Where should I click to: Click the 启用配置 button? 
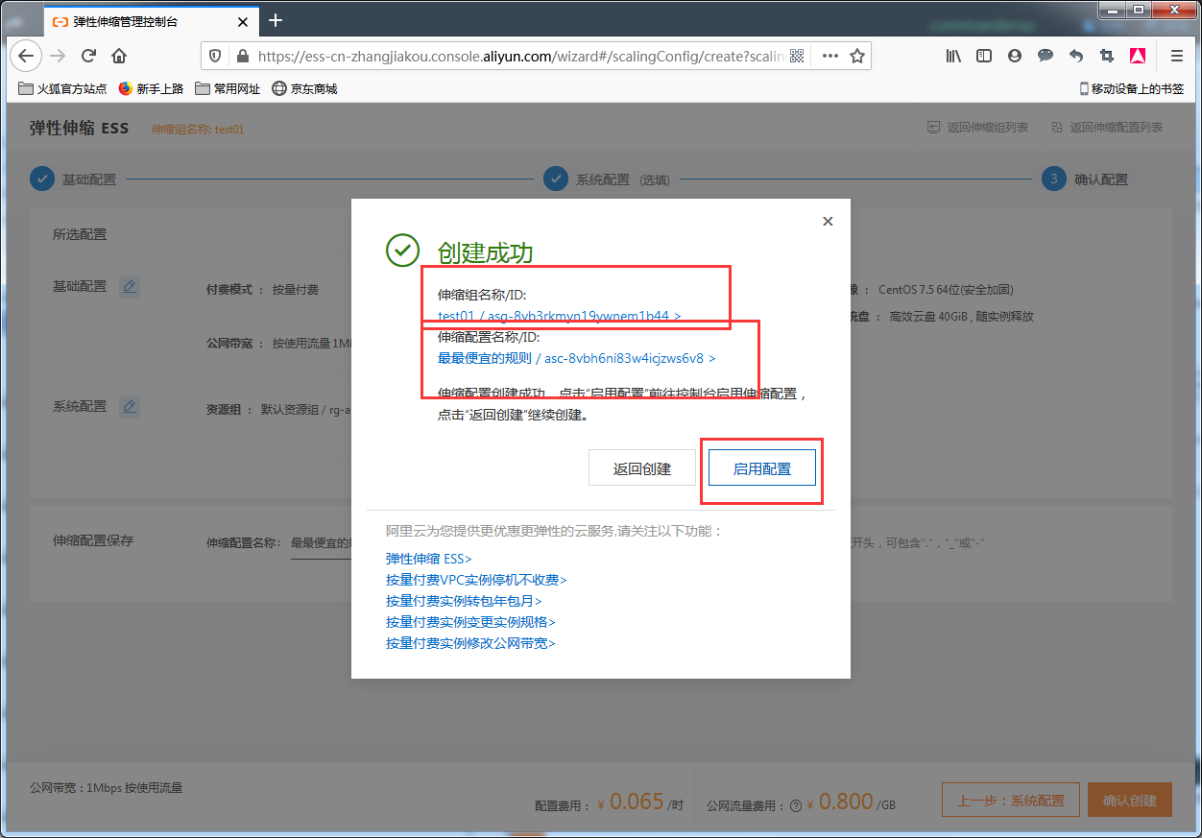761,469
